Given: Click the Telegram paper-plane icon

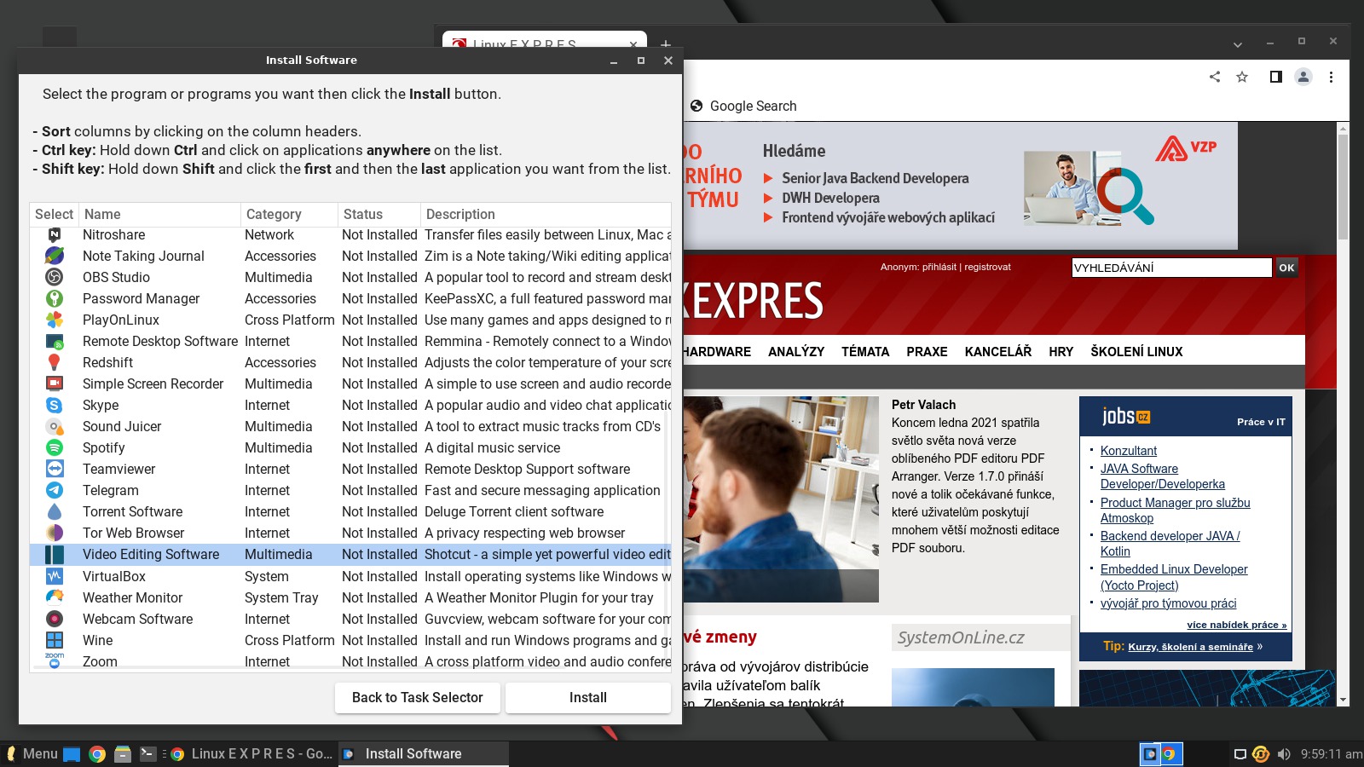Looking at the screenshot, I should click(x=55, y=490).
